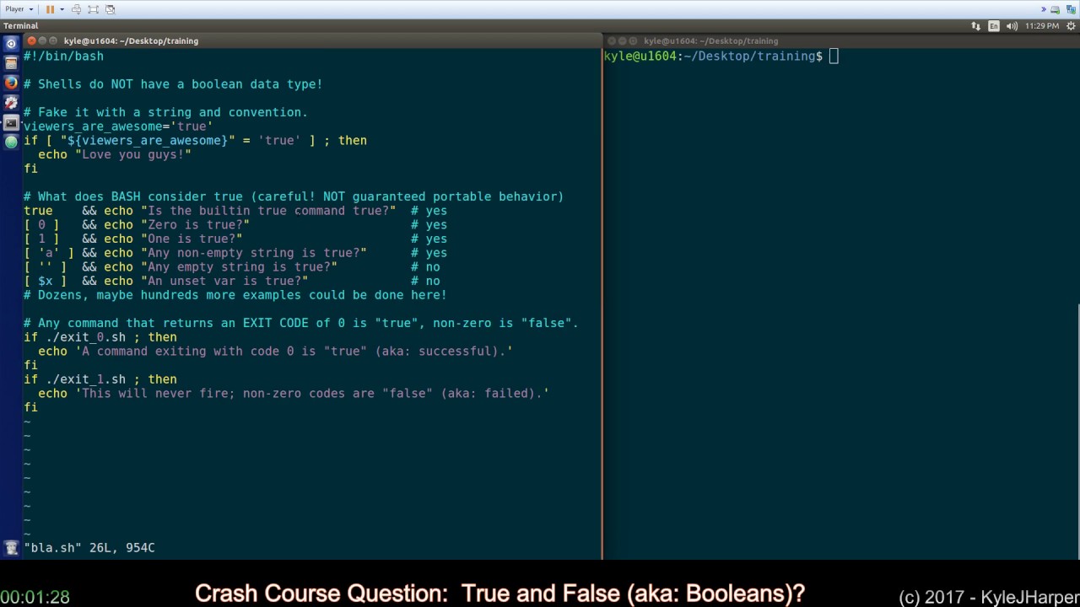Close the right terminal window
The image size is (1080, 607).
(x=612, y=40)
